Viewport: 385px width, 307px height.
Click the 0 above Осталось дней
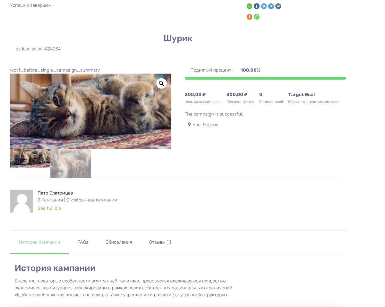[x=261, y=95]
